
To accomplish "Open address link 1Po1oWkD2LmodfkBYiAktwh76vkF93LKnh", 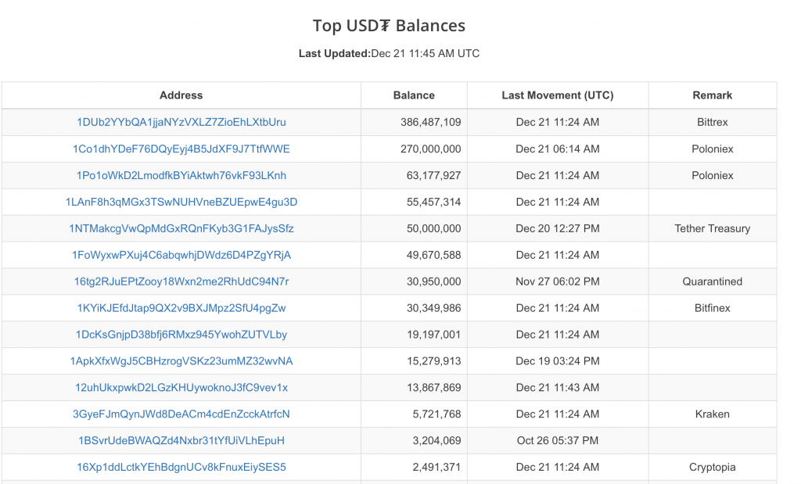I will (x=181, y=175).
